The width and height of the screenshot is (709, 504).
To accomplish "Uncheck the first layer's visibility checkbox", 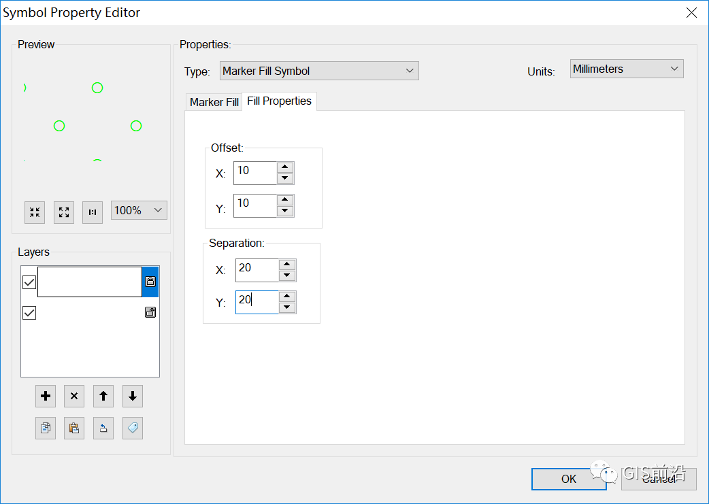I will point(29,282).
